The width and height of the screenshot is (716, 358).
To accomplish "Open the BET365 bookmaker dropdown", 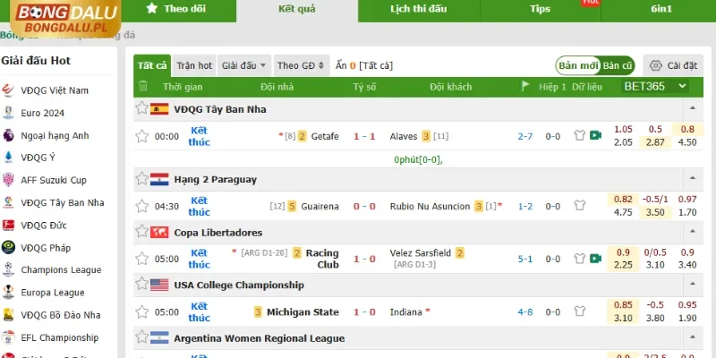I will [655, 86].
